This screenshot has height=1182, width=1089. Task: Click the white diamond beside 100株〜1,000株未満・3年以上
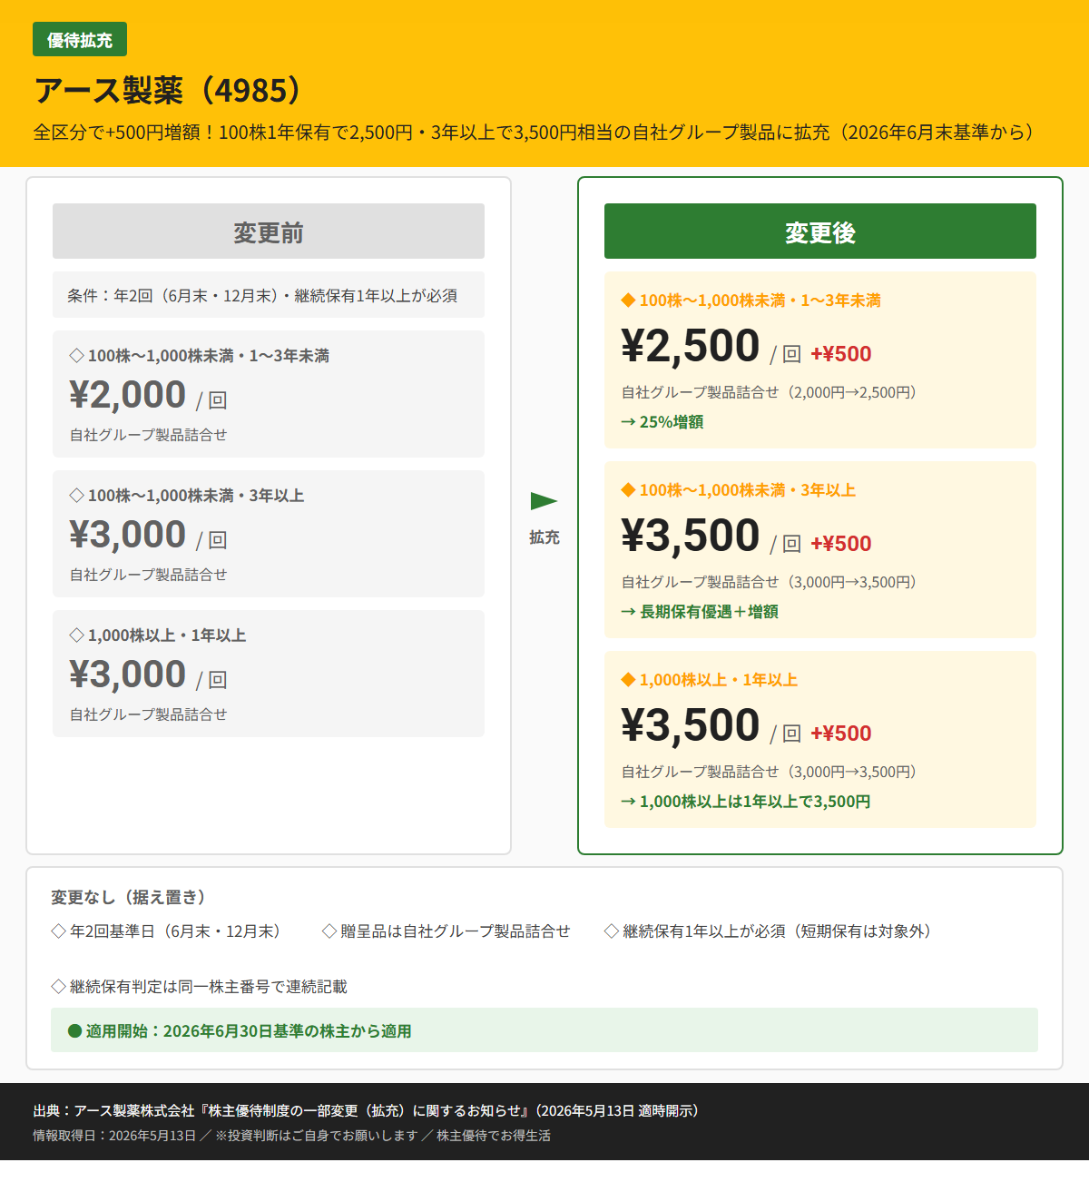pos(77,496)
